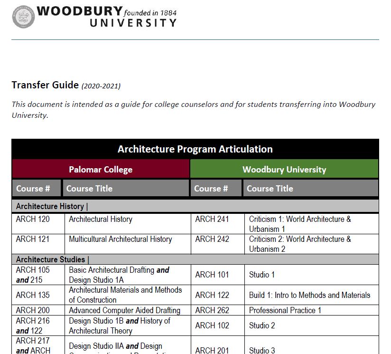
Task: Select the ARCH 135 cell
Action: pos(38,295)
